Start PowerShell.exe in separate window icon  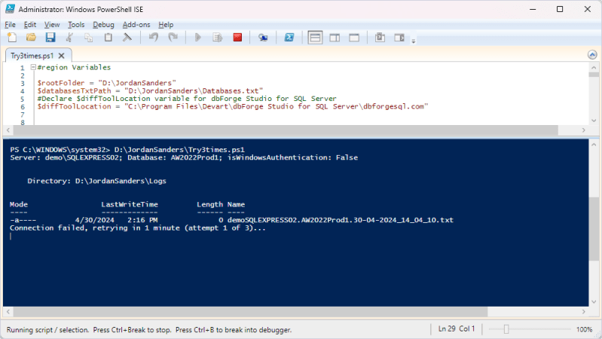click(x=289, y=37)
